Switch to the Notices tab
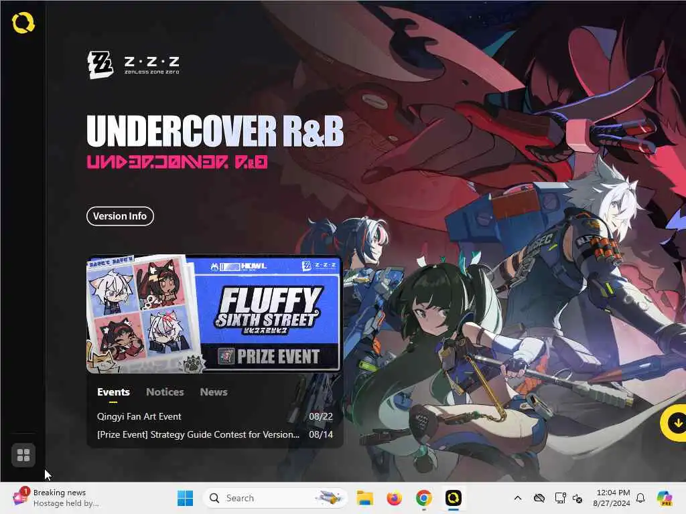This screenshot has height=514, width=686. click(165, 392)
